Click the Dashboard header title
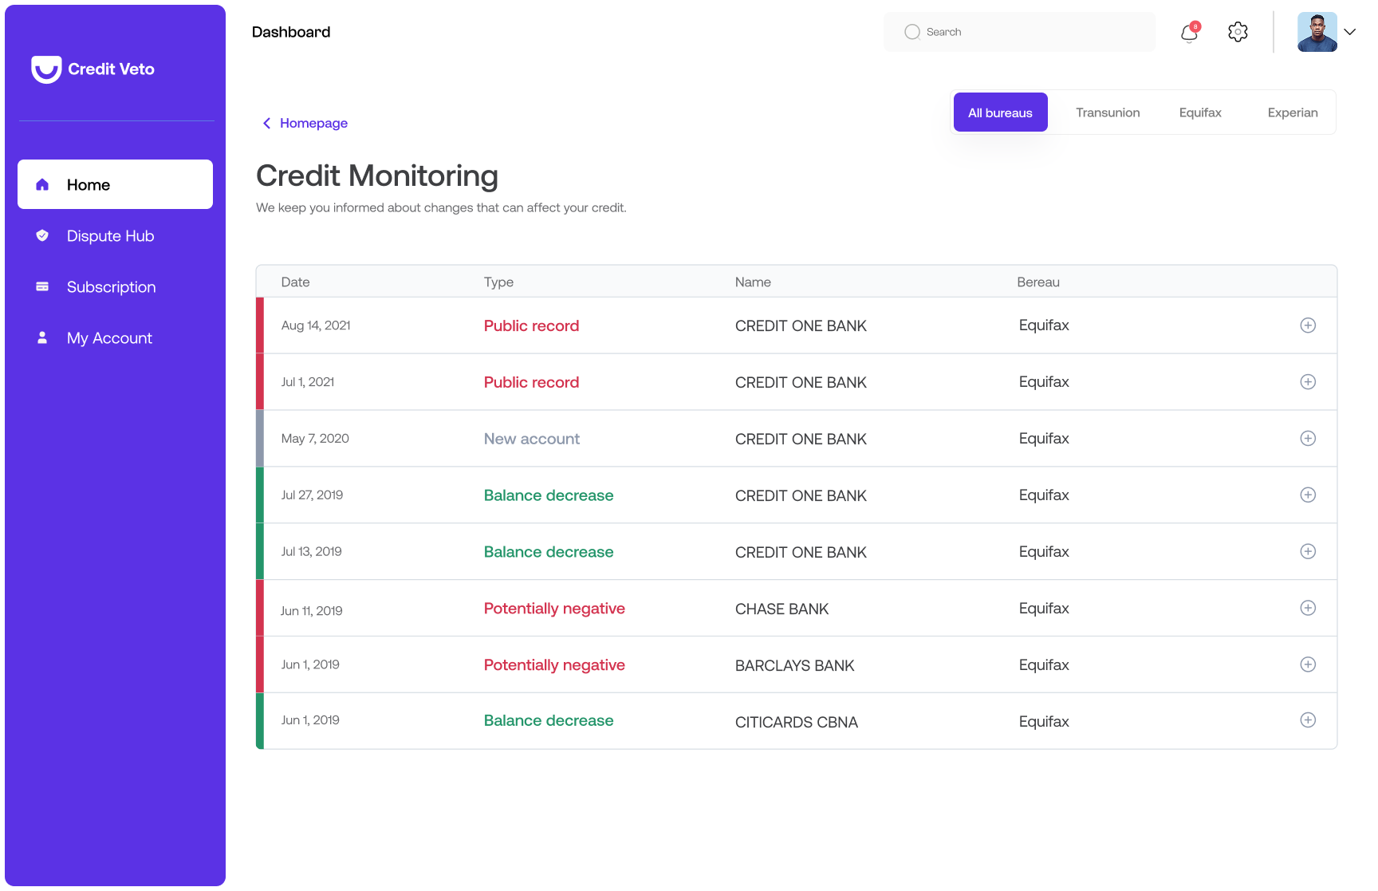1378x891 pixels. pyautogui.click(x=291, y=32)
